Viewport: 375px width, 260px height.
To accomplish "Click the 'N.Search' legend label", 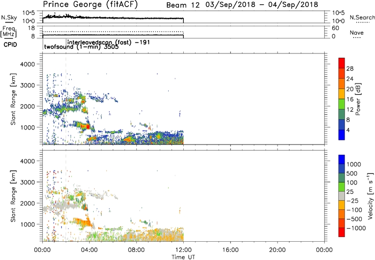I will (x=362, y=17).
